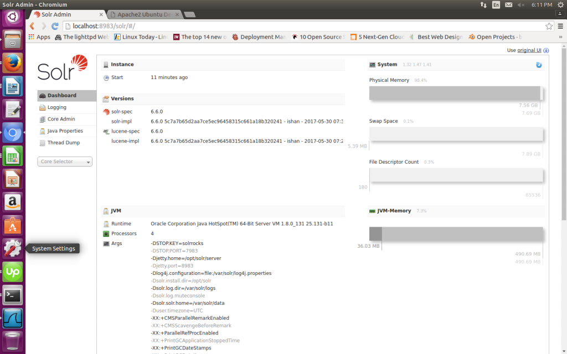Open the Apps bookmarks shortcut
The width and height of the screenshot is (567, 354).
click(39, 37)
